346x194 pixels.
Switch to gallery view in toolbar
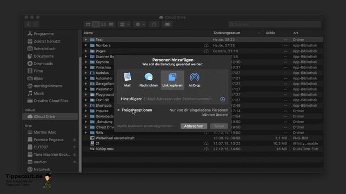pos(111,24)
